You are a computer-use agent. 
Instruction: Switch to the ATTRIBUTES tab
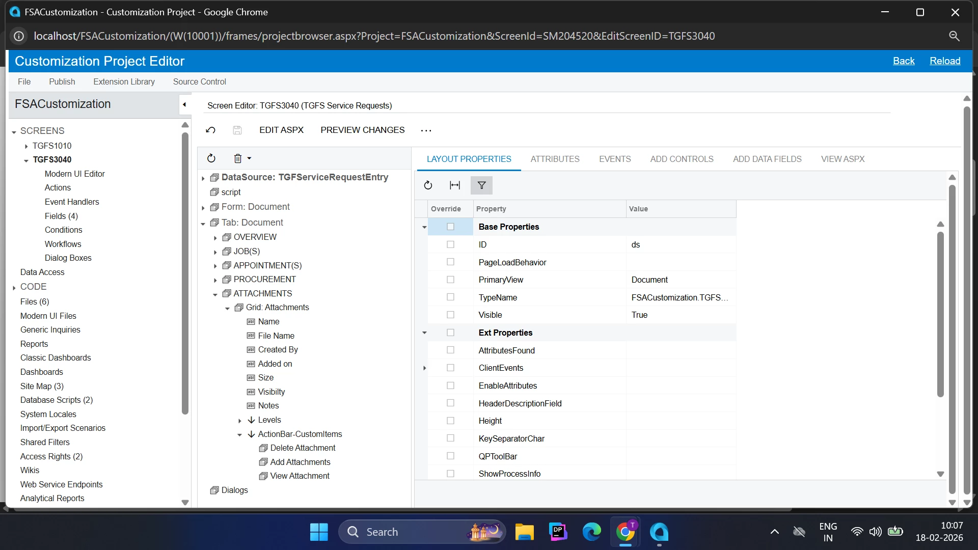pyautogui.click(x=555, y=159)
